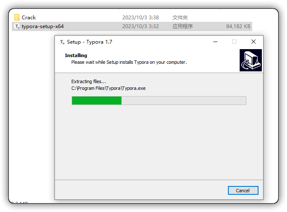Click the typora-setup-x64 application icon
Viewport: 287px width, 212px height.
17,26
